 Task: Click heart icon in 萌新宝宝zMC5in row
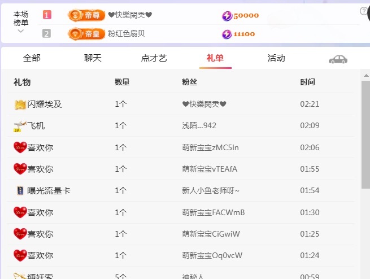tap(20, 147)
